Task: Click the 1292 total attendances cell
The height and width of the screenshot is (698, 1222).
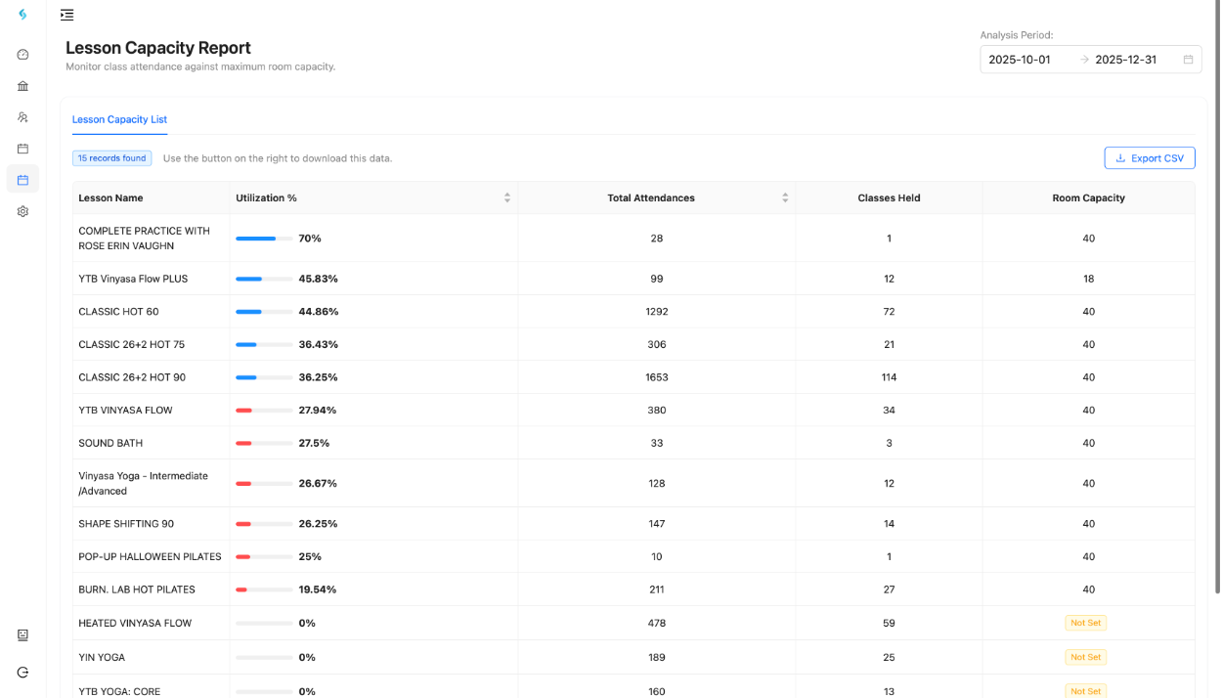Action: (x=656, y=312)
